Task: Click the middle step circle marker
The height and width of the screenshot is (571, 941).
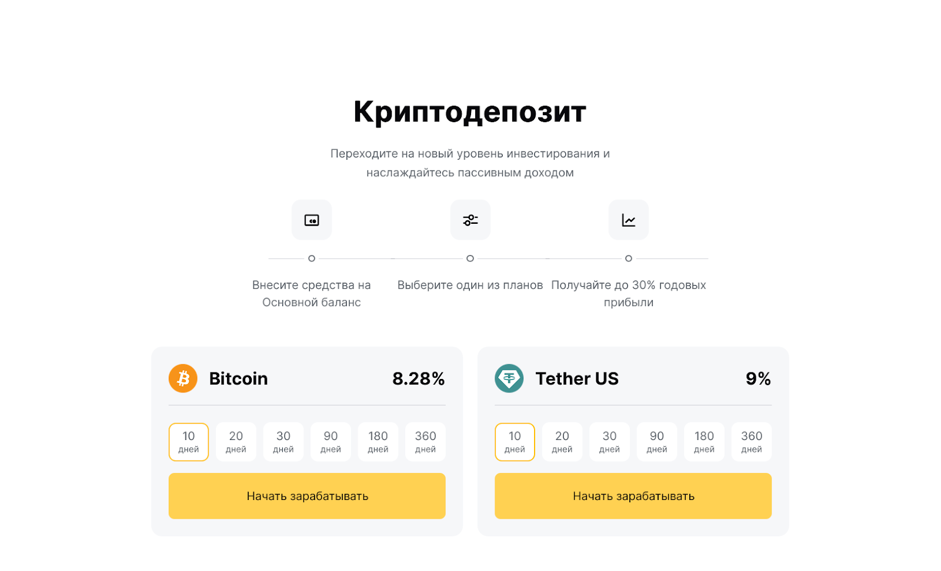Action: [470, 258]
